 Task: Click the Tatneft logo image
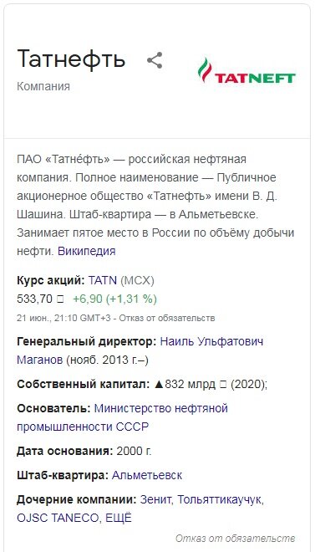tap(246, 71)
